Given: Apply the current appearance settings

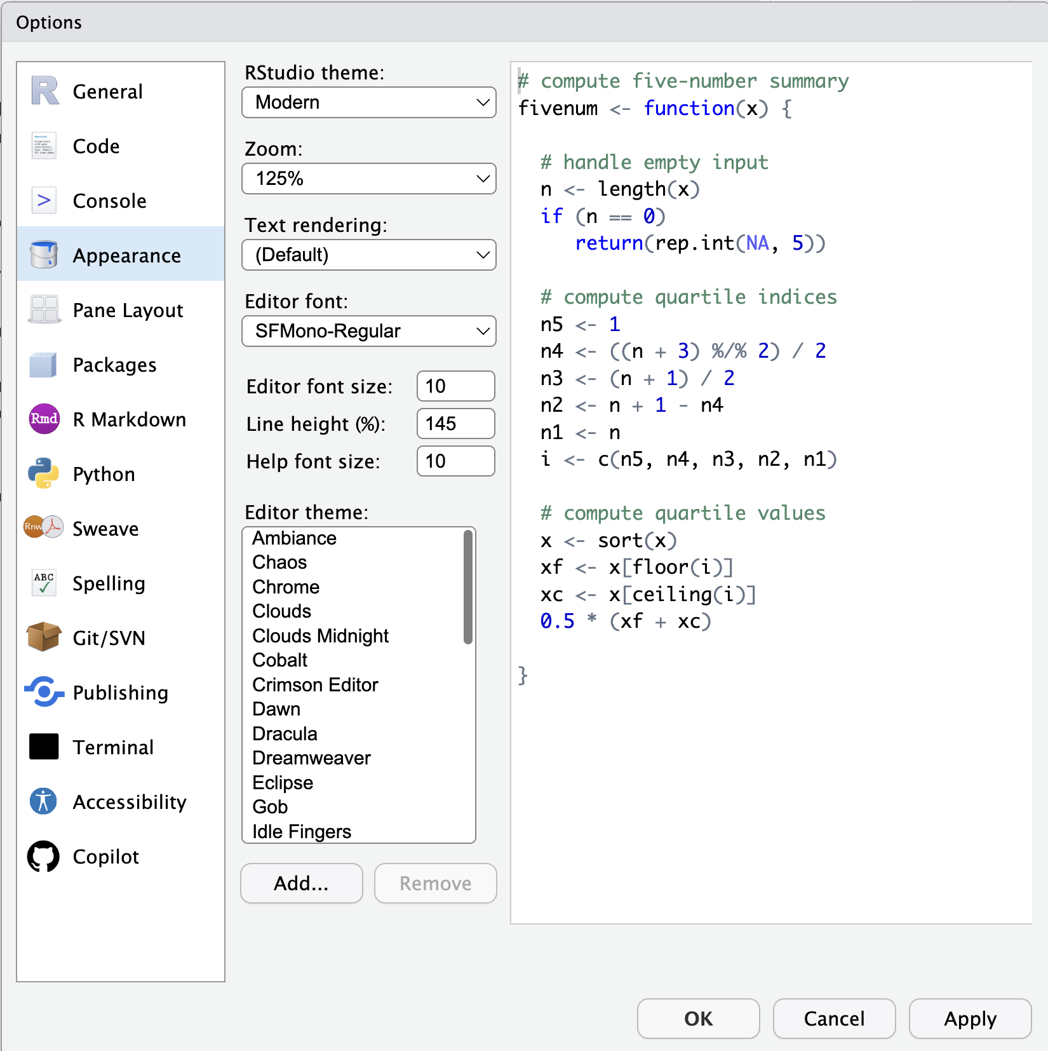Looking at the screenshot, I should 970,1019.
